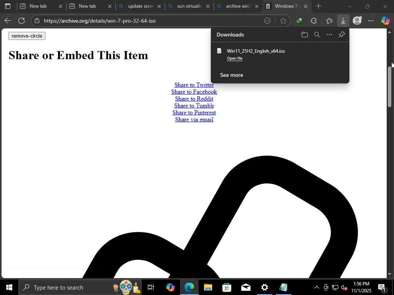The width and height of the screenshot is (394, 295).
Task: Click the Win11 ISO file icon
Action: (x=219, y=51)
